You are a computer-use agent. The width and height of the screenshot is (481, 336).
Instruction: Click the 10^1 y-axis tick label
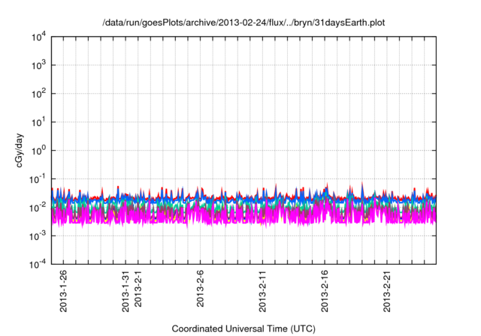(x=39, y=122)
